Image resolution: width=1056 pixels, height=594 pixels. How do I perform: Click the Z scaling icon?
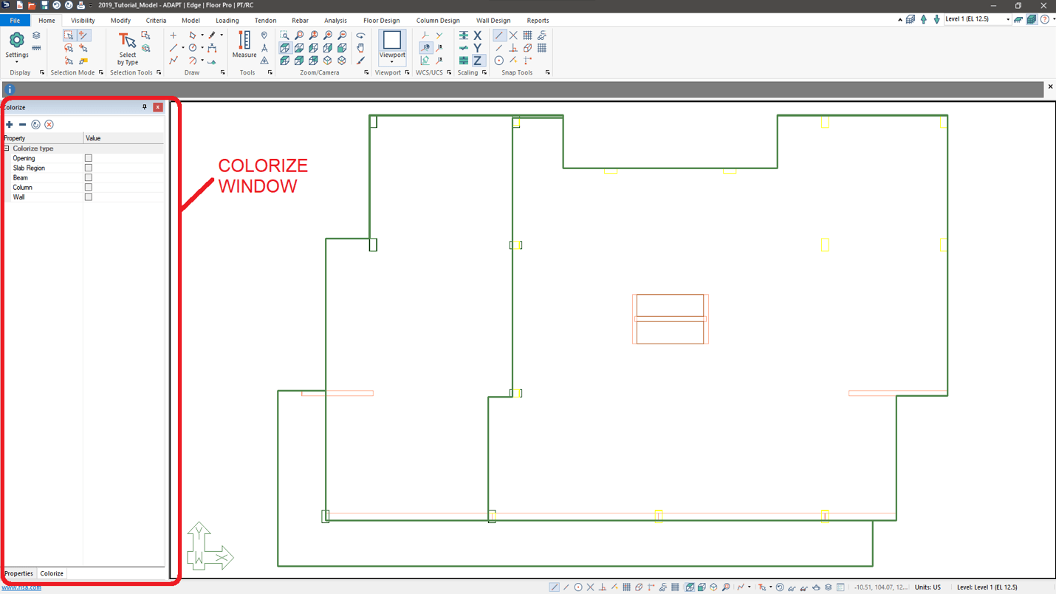[x=478, y=61]
